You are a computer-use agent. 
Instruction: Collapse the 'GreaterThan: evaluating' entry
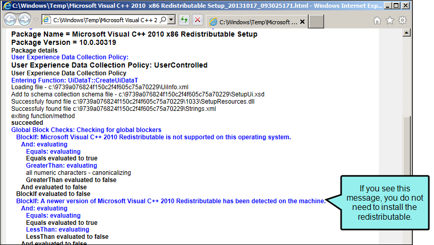coord(62,166)
